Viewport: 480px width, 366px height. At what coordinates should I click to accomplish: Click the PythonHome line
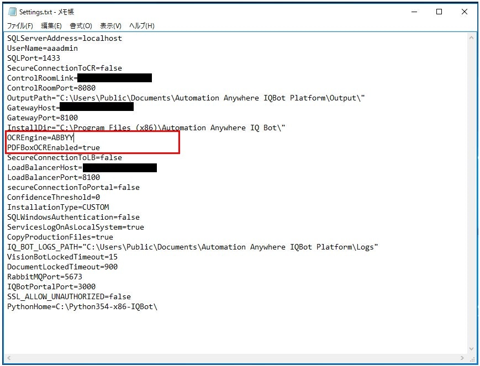pos(82,307)
